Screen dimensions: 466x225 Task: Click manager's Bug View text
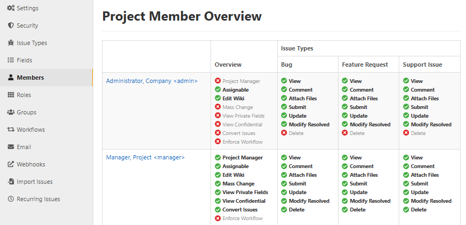point(295,157)
